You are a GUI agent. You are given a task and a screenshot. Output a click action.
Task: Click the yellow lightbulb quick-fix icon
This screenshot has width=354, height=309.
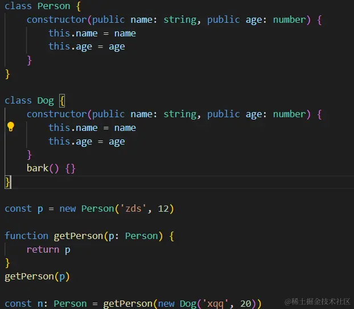(x=11, y=127)
